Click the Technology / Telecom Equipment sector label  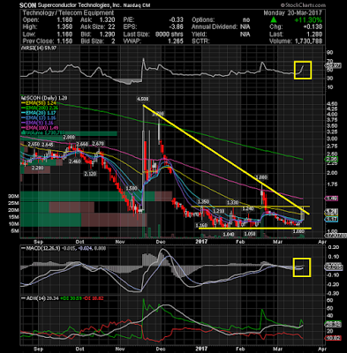point(68,13)
